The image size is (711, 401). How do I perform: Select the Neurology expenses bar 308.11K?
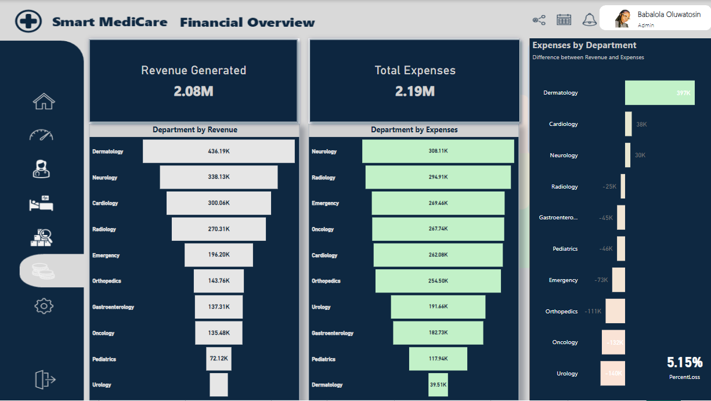[x=438, y=151]
